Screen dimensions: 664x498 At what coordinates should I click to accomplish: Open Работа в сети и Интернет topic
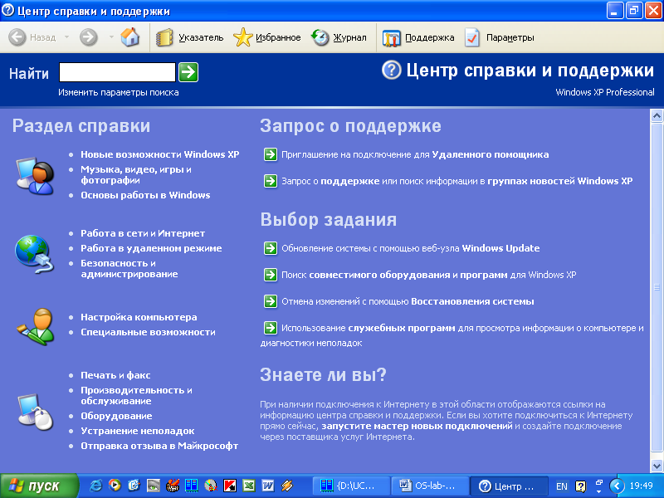click(x=143, y=233)
